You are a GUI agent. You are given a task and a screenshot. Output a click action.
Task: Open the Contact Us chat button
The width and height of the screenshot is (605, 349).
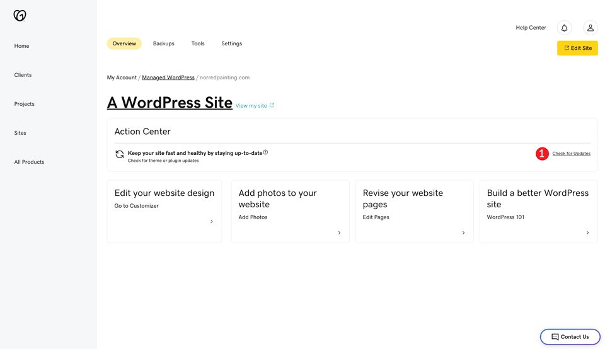click(570, 336)
